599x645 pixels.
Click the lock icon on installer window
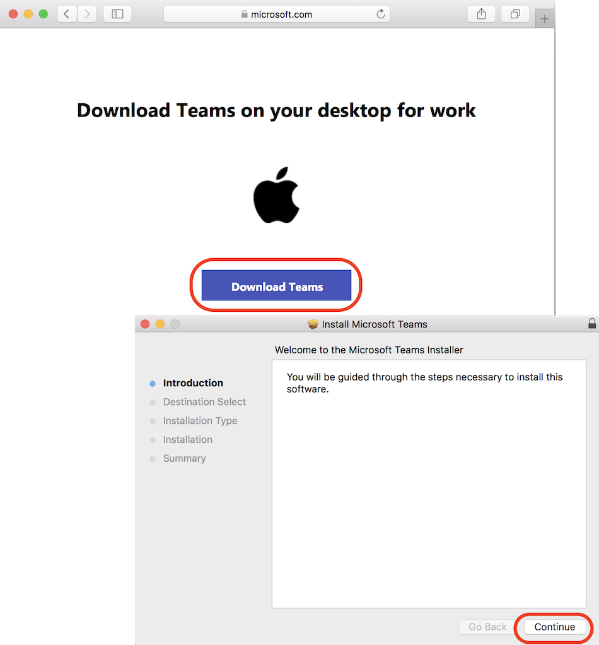591,323
